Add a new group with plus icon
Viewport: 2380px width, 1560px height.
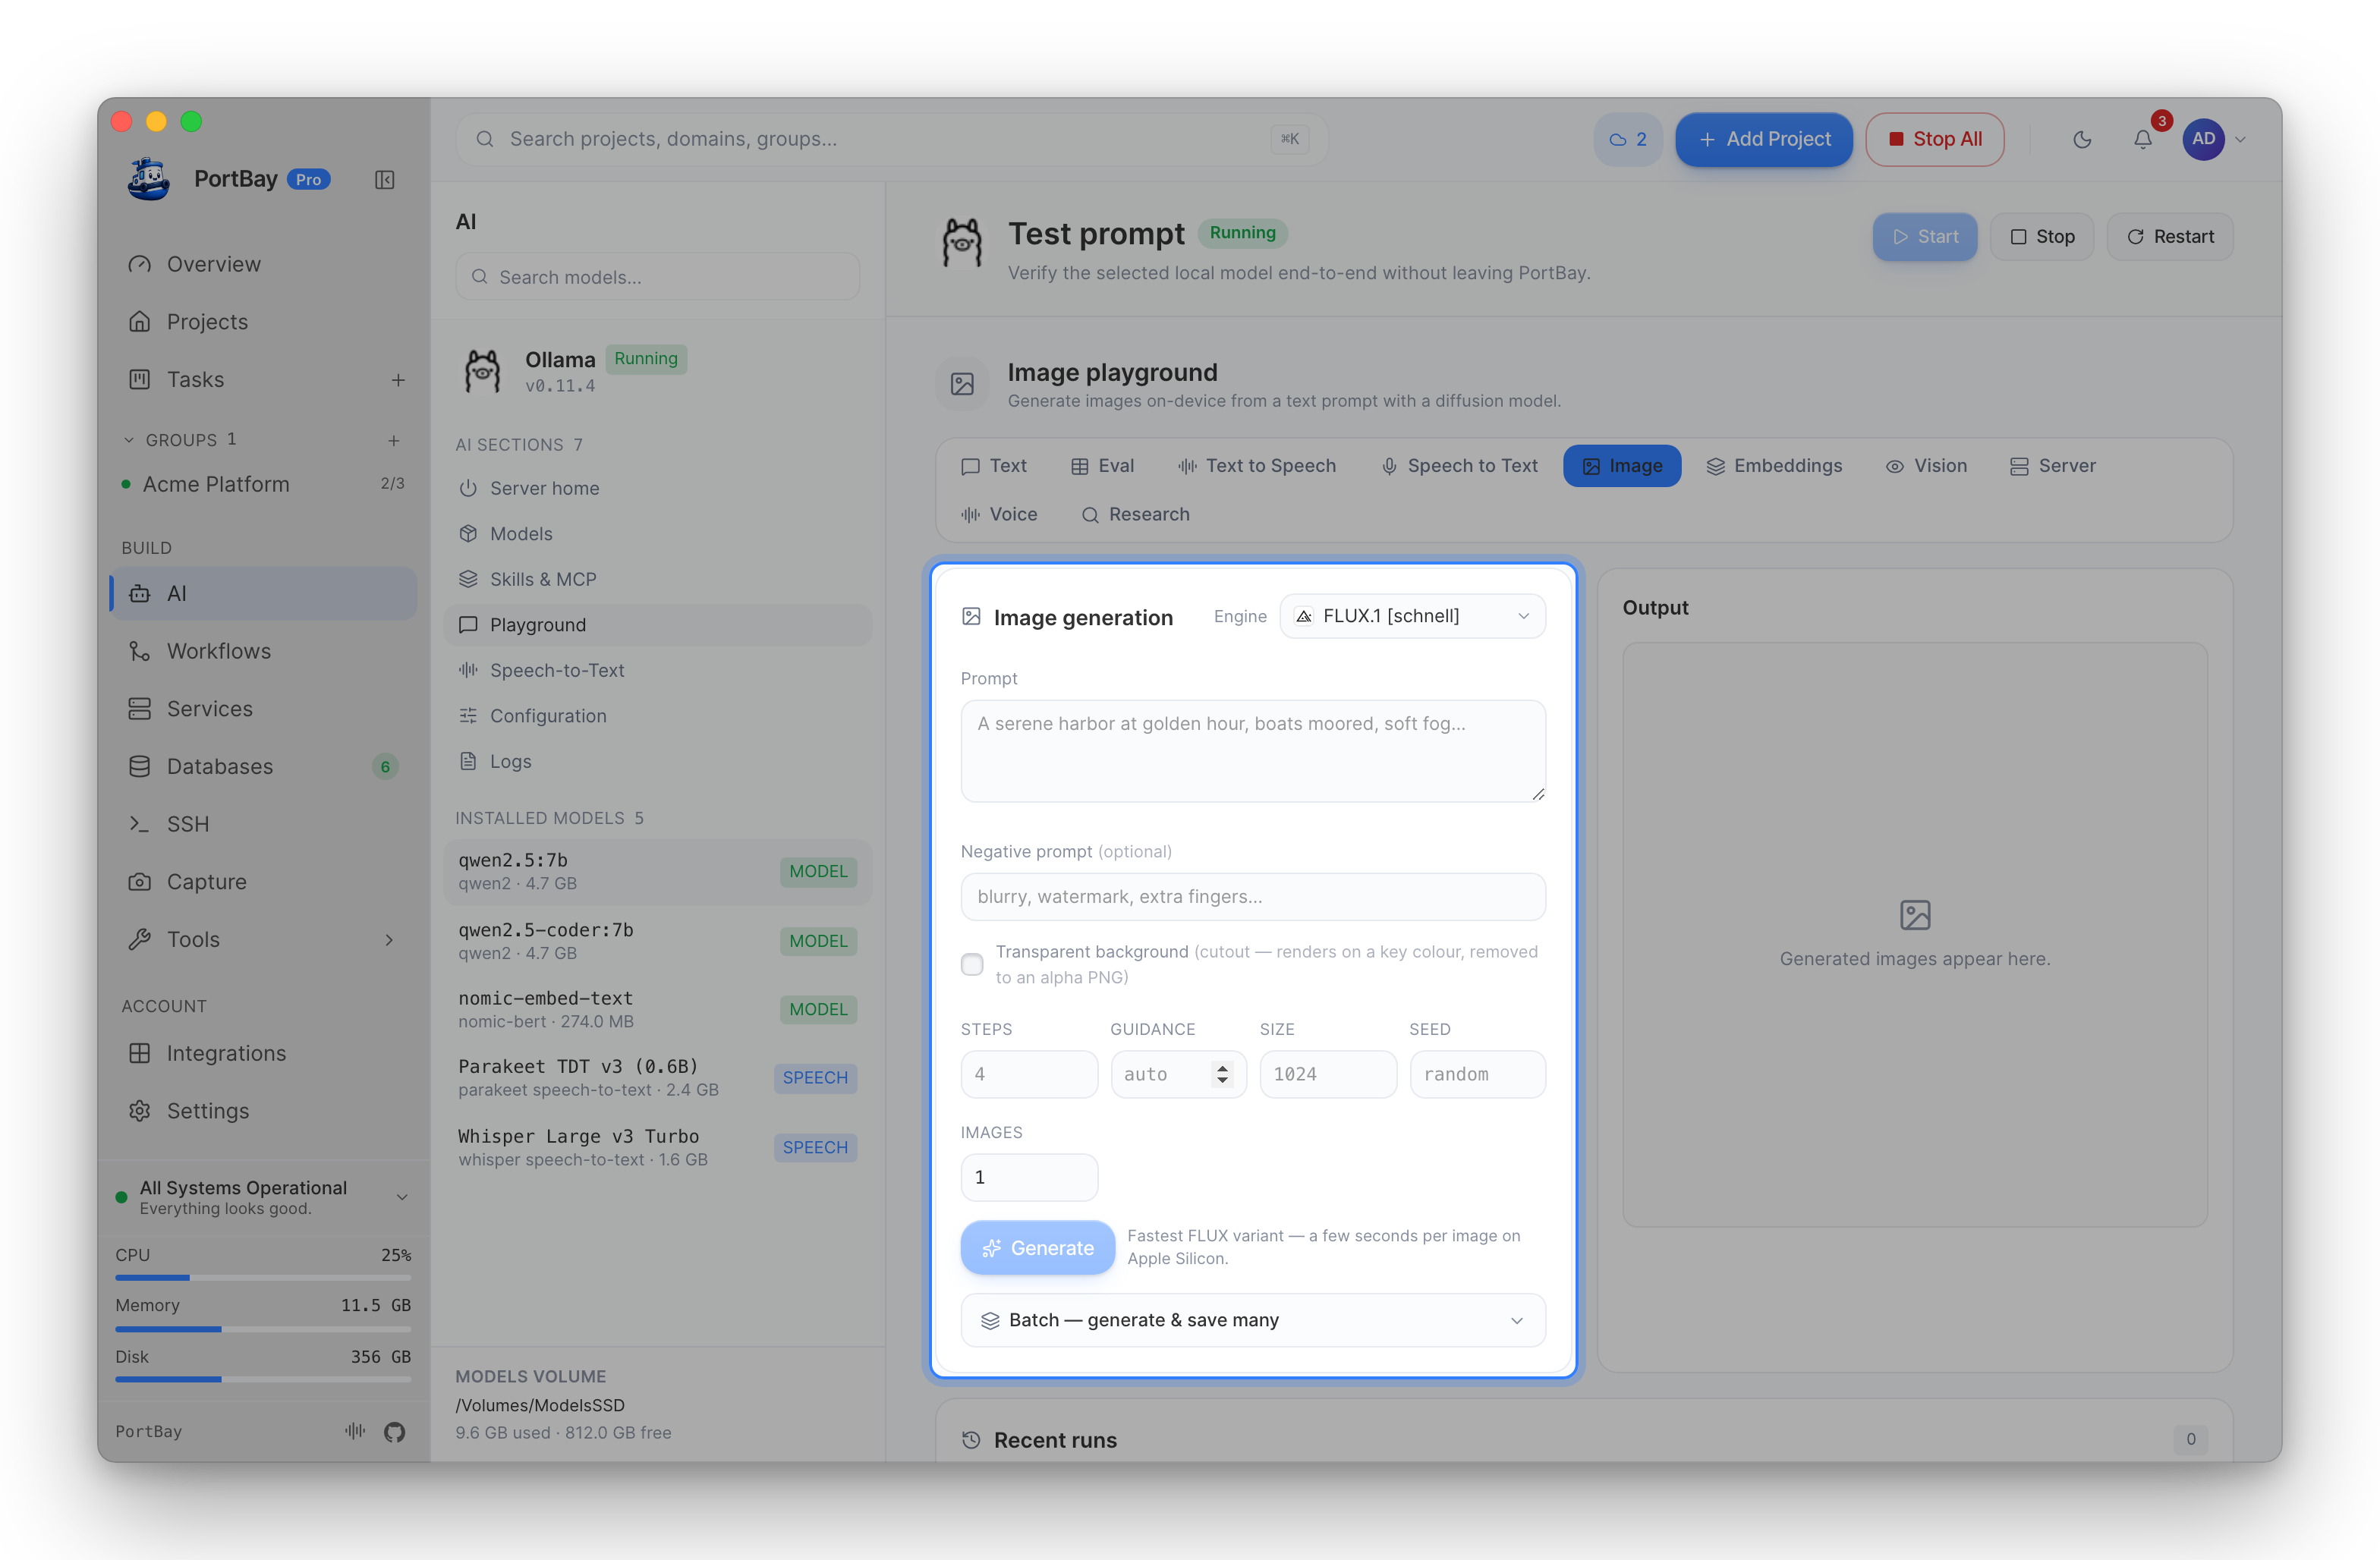[394, 440]
